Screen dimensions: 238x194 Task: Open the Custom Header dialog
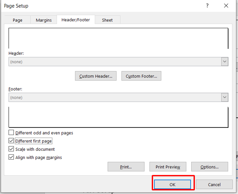[95, 76]
